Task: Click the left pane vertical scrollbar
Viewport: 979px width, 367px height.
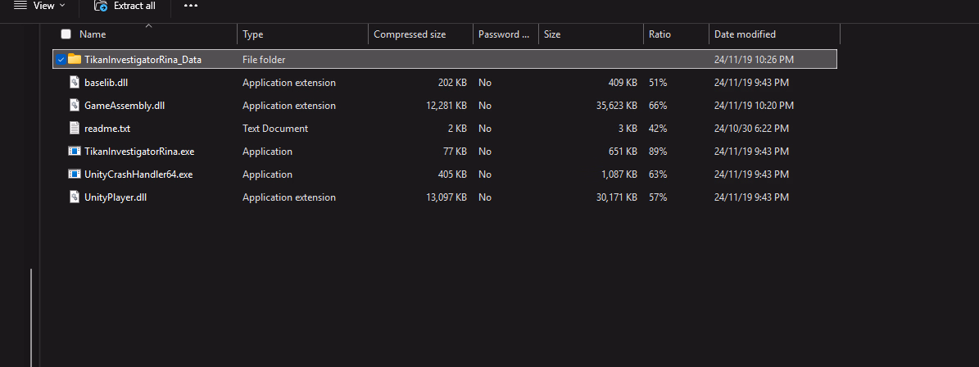Action: (31, 315)
